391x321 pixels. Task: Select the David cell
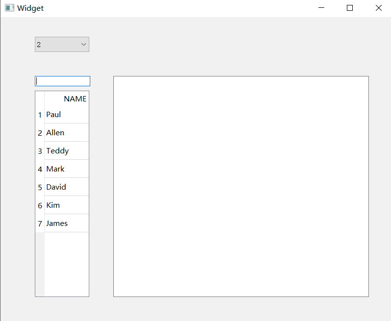(x=67, y=187)
